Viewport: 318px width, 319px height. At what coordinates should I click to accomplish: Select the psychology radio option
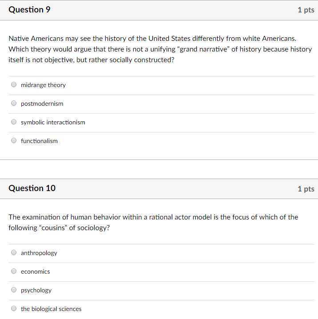coord(14,290)
